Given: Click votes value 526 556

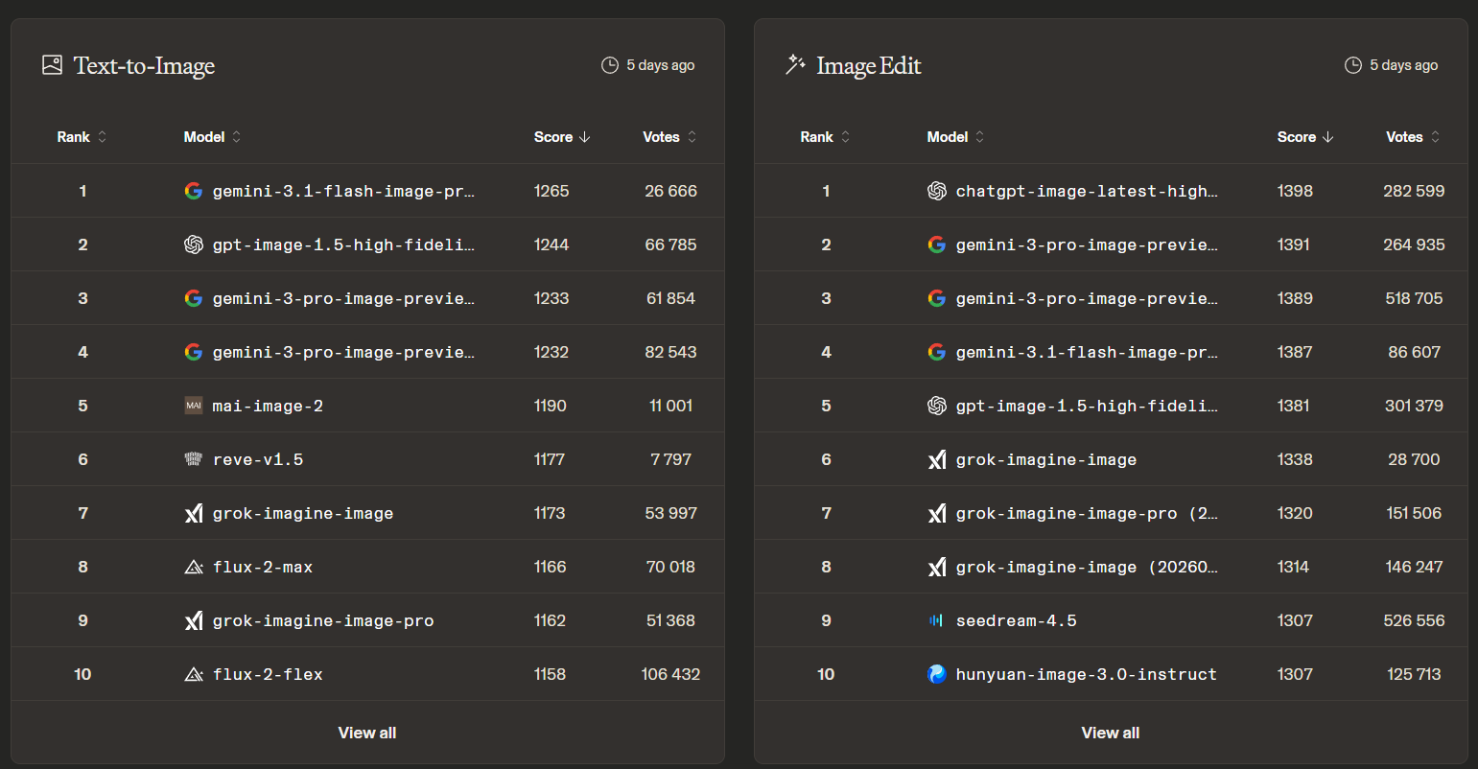Looking at the screenshot, I should tap(1414, 620).
